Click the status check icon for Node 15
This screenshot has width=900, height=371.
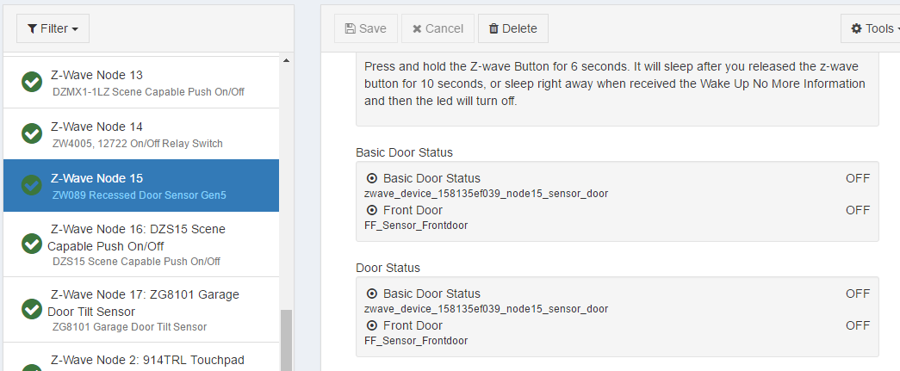[32, 185]
